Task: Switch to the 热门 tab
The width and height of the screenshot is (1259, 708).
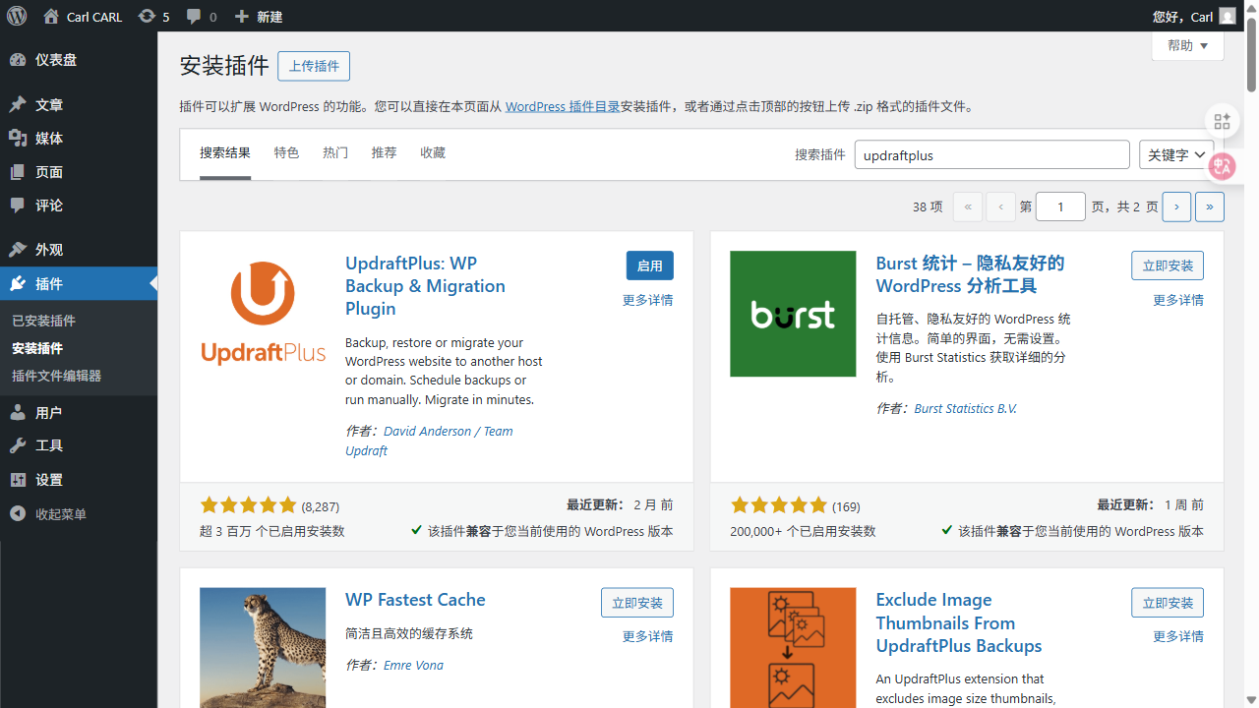Action: coord(334,152)
